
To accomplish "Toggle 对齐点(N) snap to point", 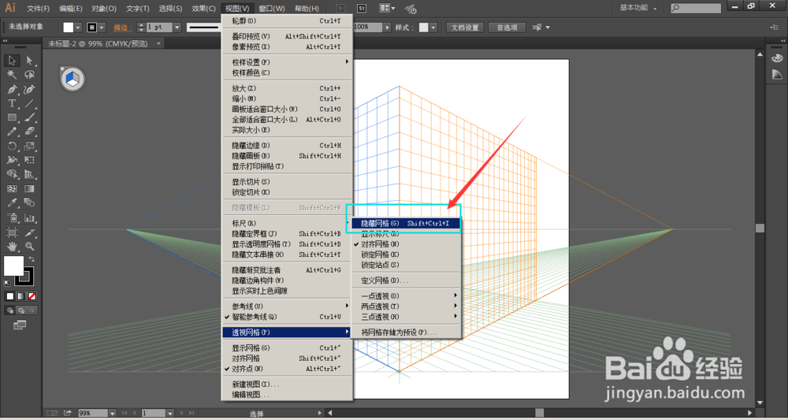I will tap(287, 369).
